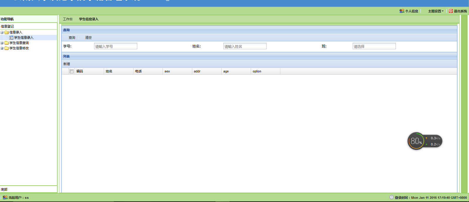Click the addr column header
The height and width of the screenshot is (202, 469).
point(207,71)
